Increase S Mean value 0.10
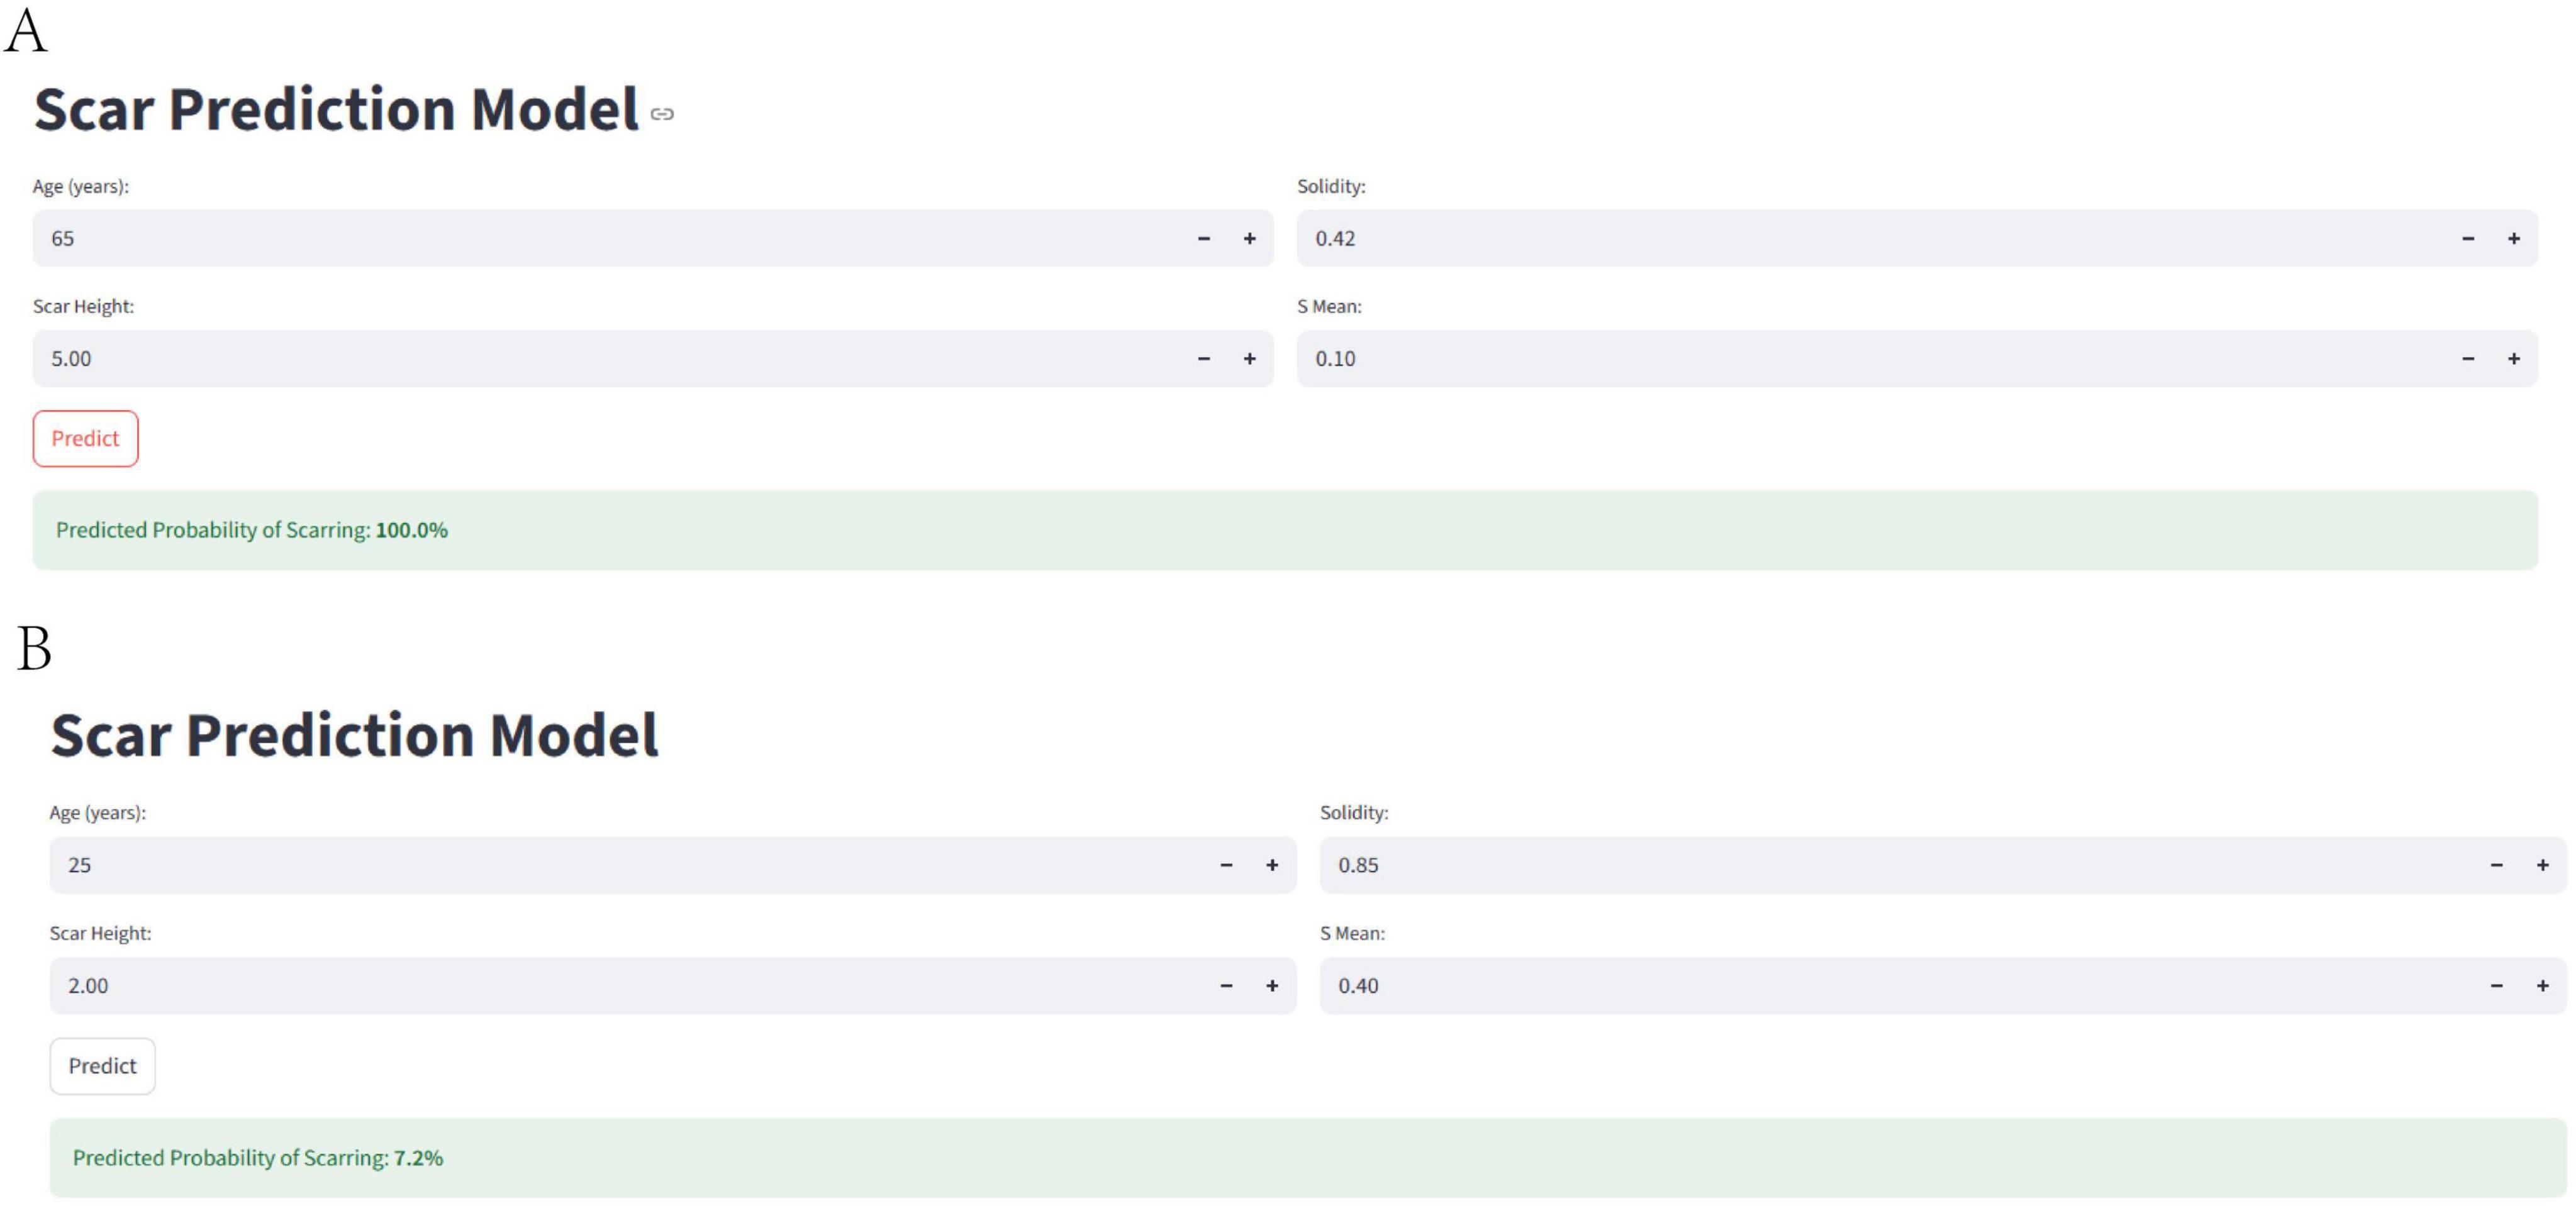 coord(2514,358)
